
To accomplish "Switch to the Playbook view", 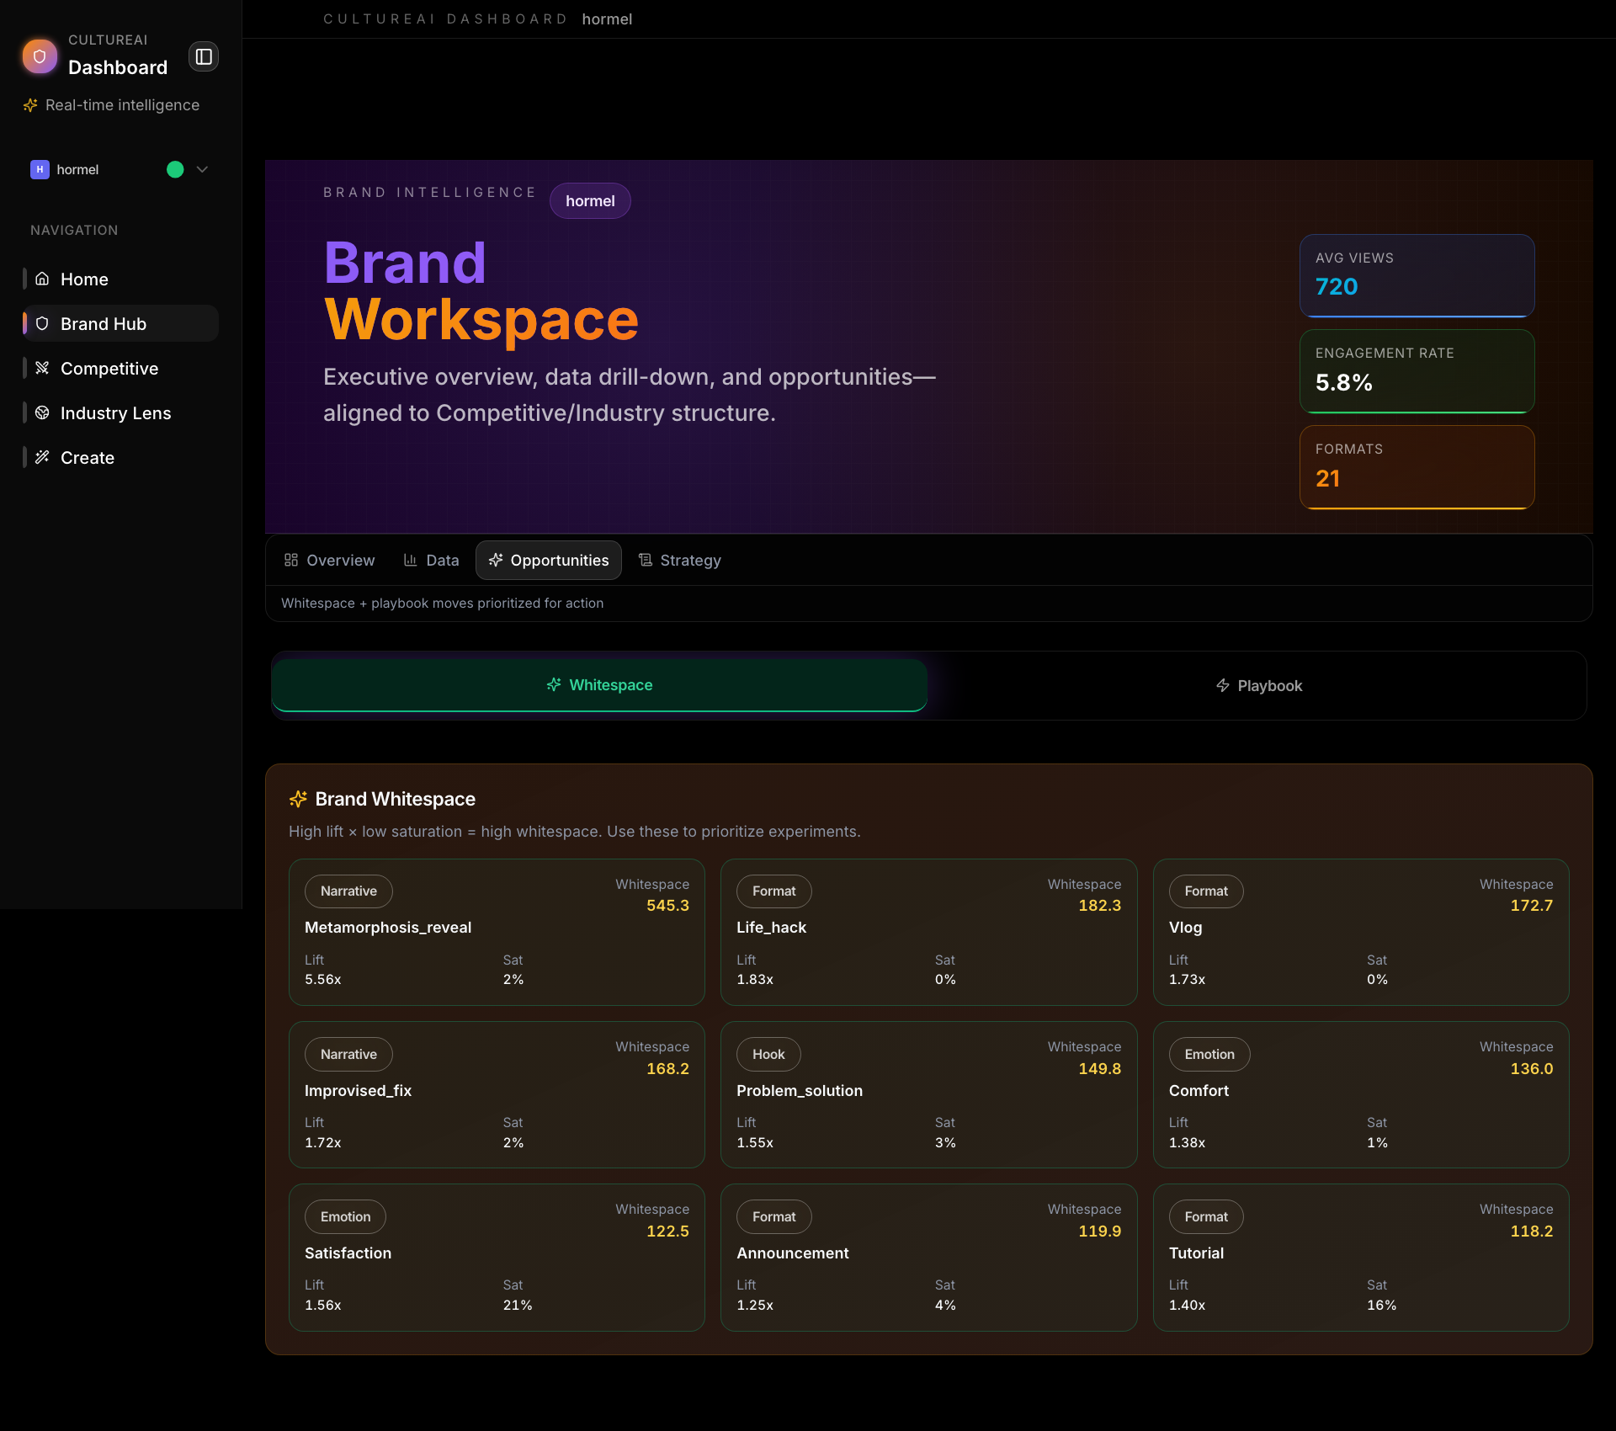I will click(x=1258, y=685).
